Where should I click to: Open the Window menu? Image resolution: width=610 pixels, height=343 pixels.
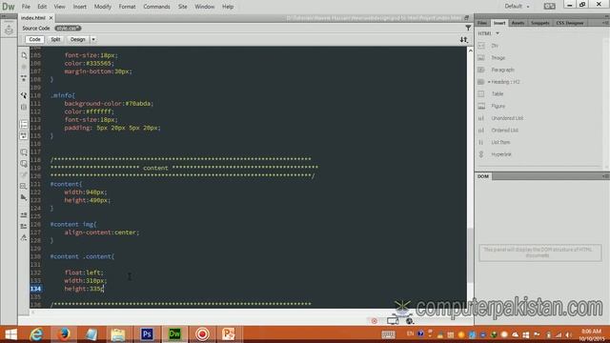(x=205, y=7)
